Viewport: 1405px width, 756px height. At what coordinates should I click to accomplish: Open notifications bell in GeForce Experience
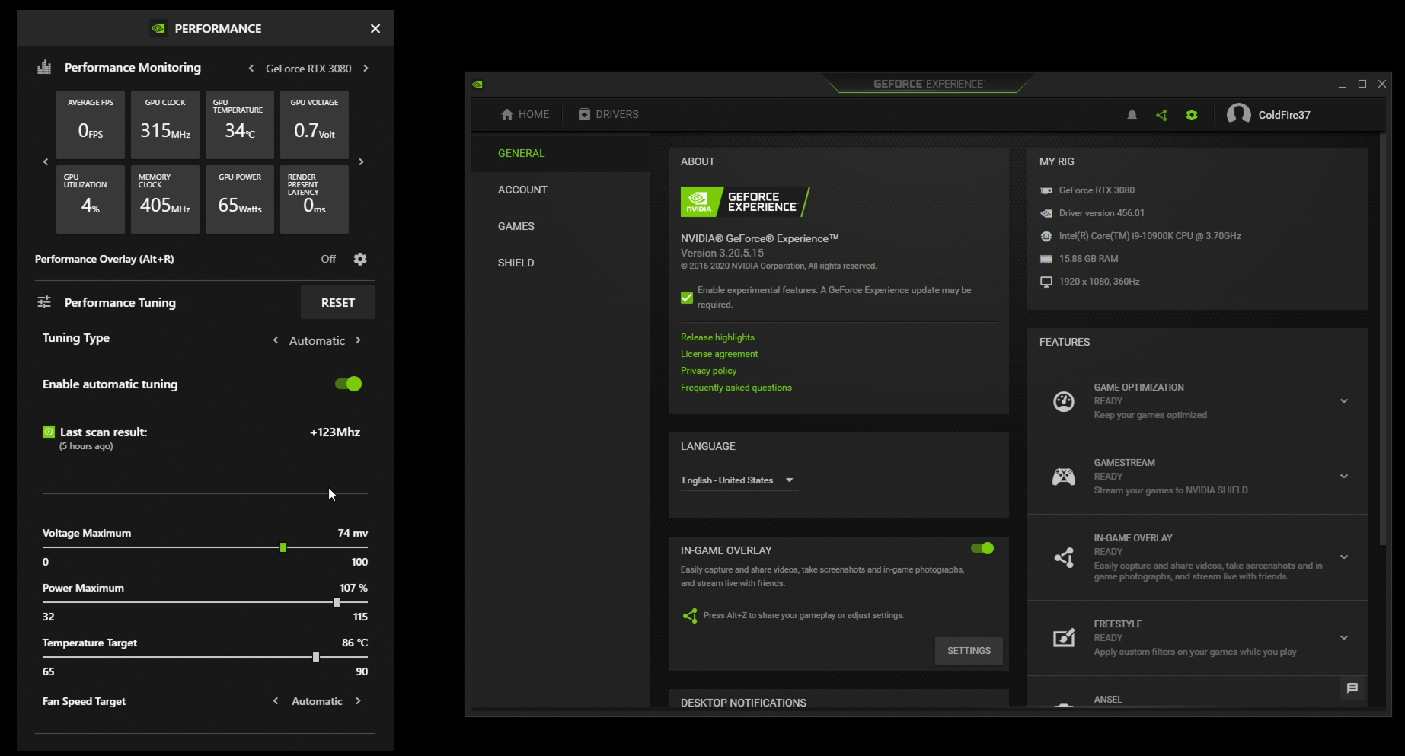(x=1132, y=115)
